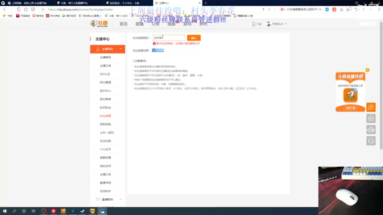Open the user account dropdown in header
The image size is (383, 215).
(x=277, y=24)
